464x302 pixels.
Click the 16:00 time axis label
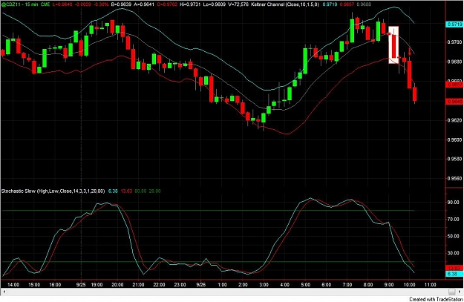point(55,285)
